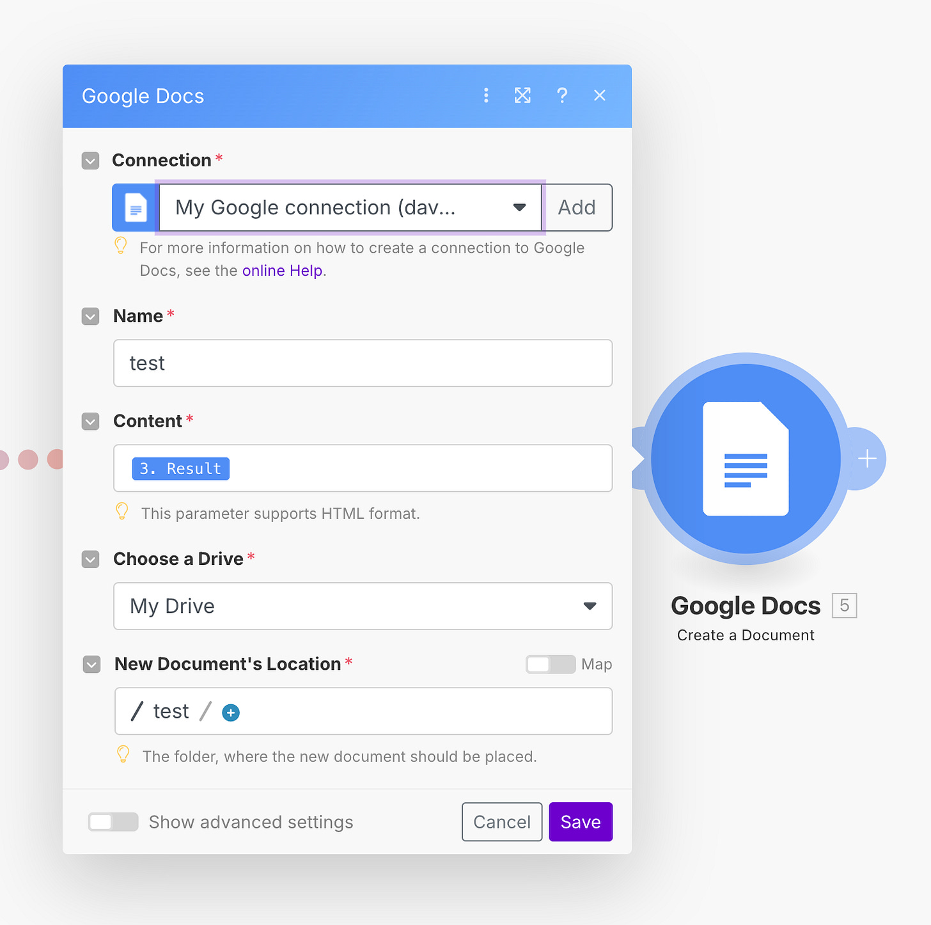Add a folder in Document's Location field
Screen dimensions: 931x925
[231, 712]
